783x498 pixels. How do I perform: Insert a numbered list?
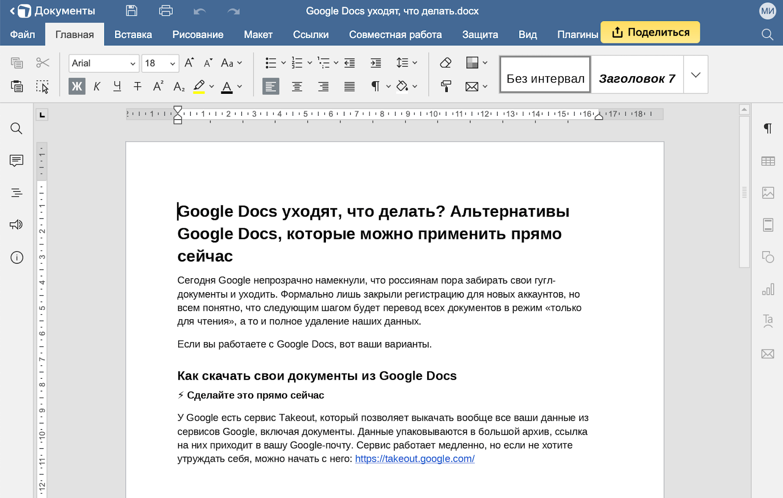297,63
